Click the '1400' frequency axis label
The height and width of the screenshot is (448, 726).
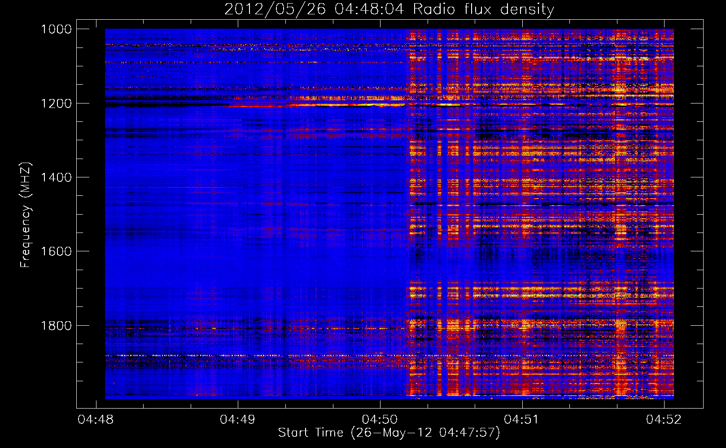coord(56,177)
